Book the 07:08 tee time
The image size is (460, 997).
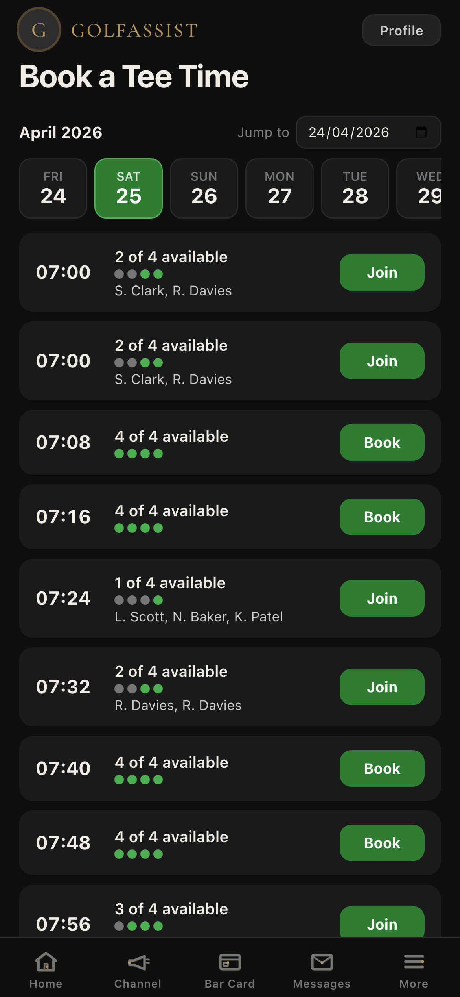point(382,443)
